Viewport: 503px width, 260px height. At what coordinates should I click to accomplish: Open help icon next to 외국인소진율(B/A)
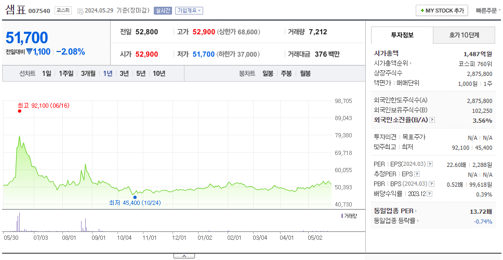tap(432, 120)
